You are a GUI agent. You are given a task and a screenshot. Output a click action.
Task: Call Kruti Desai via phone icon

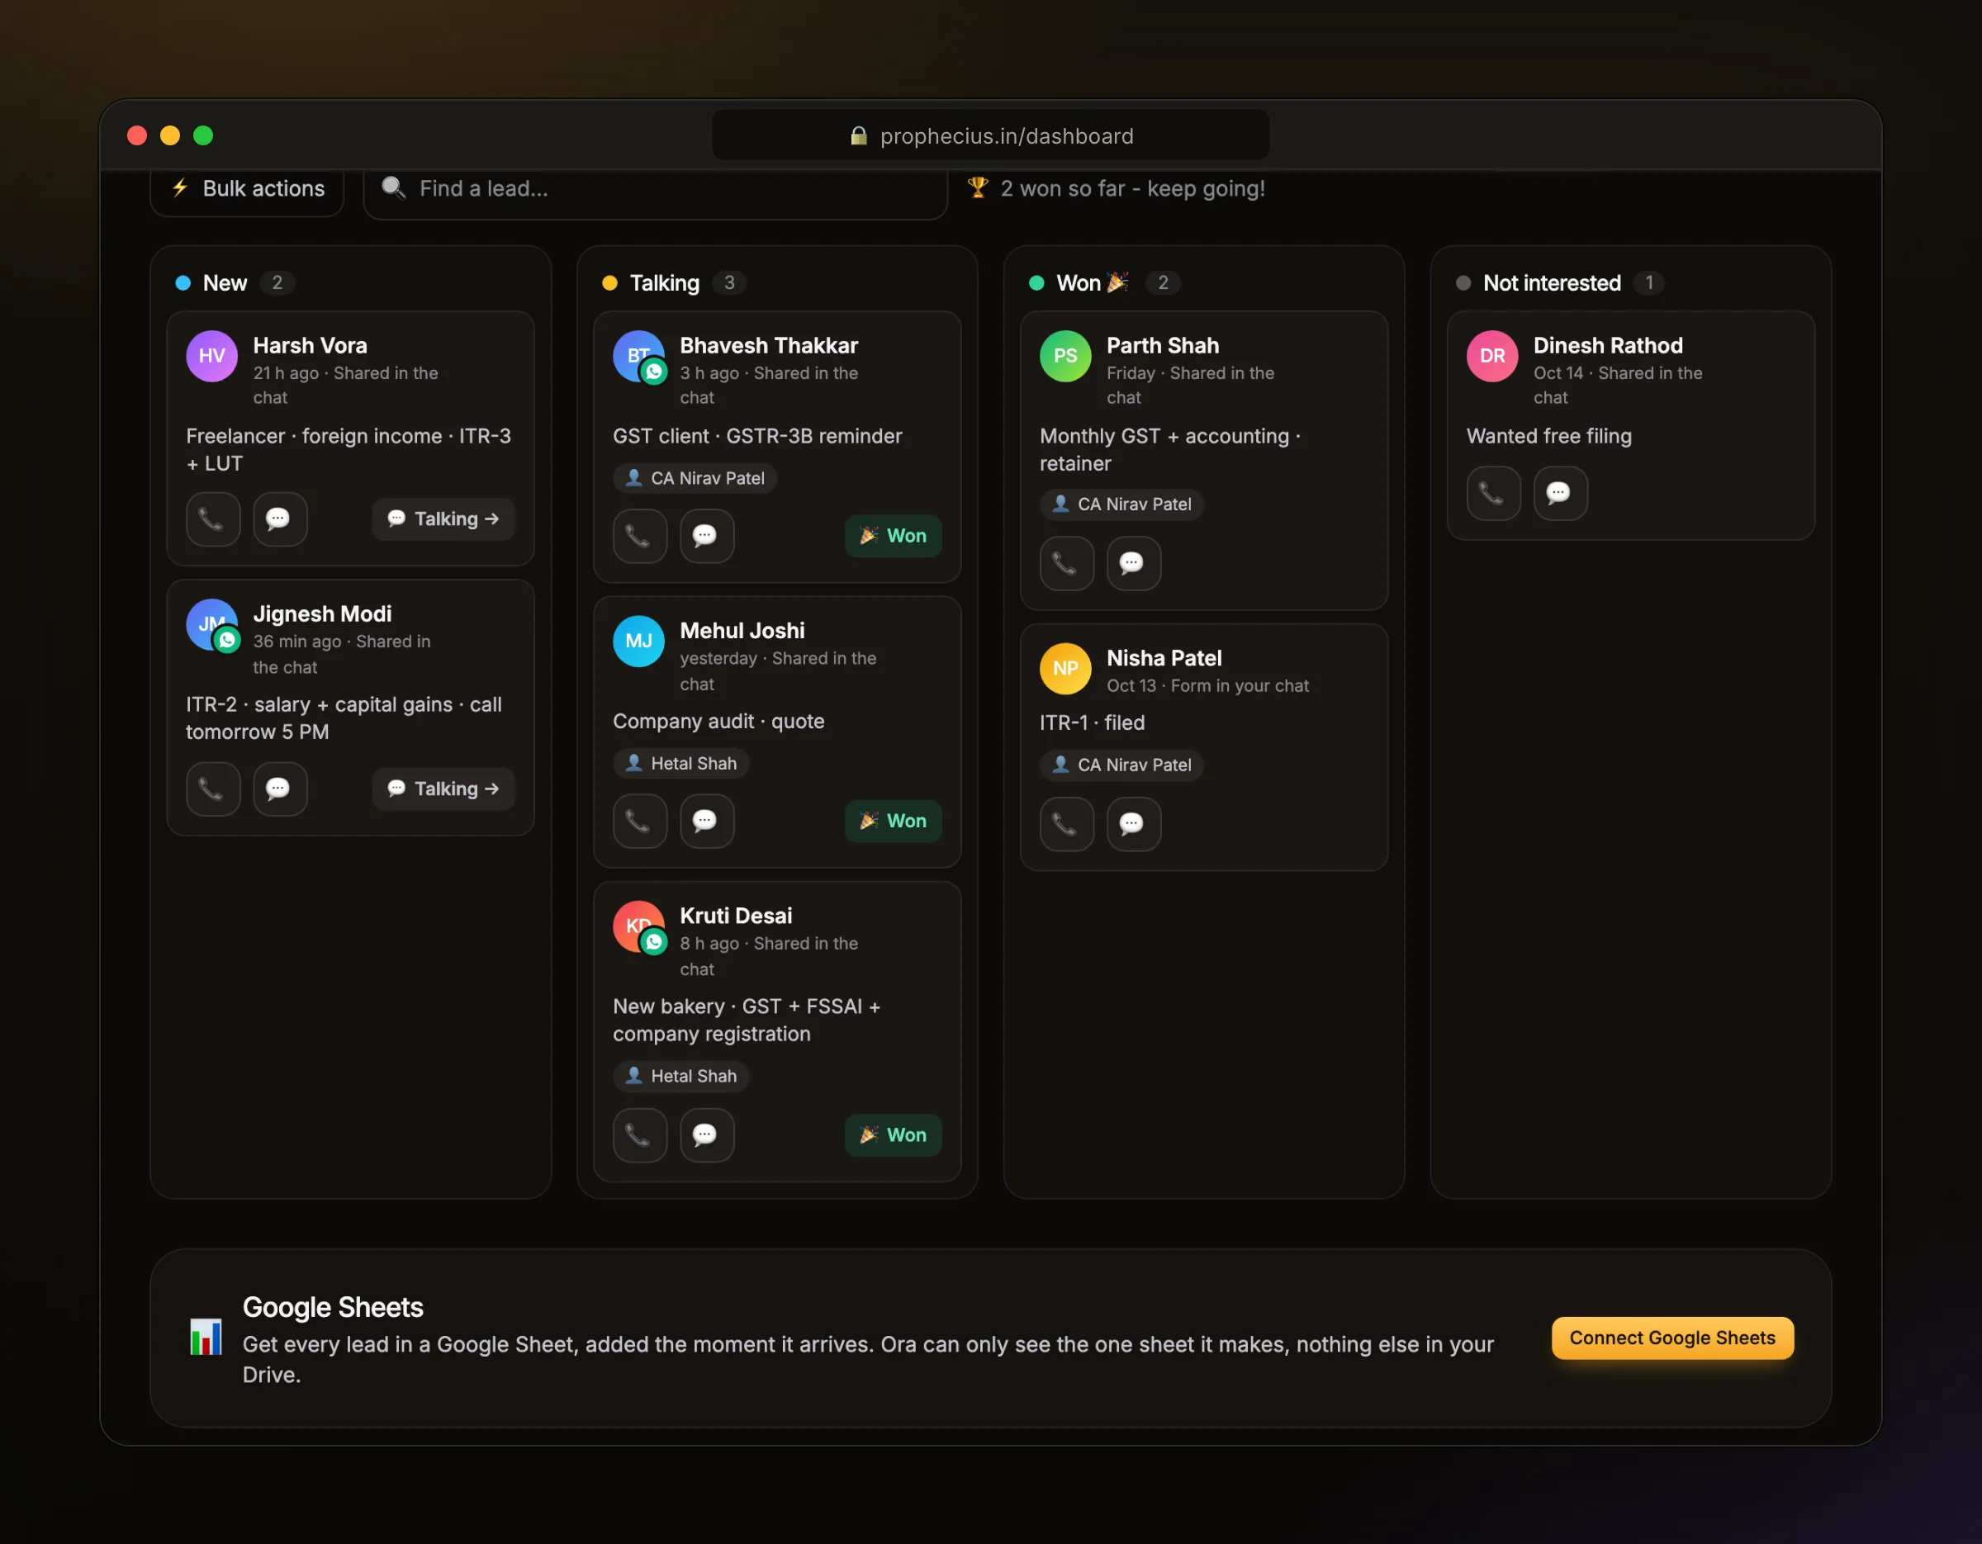coord(640,1134)
